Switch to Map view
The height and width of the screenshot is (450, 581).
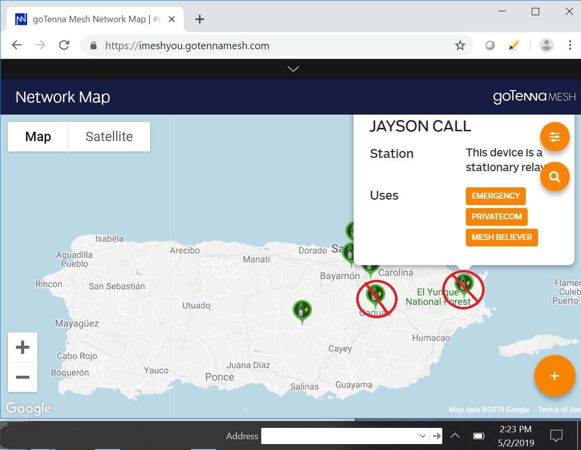(x=38, y=137)
